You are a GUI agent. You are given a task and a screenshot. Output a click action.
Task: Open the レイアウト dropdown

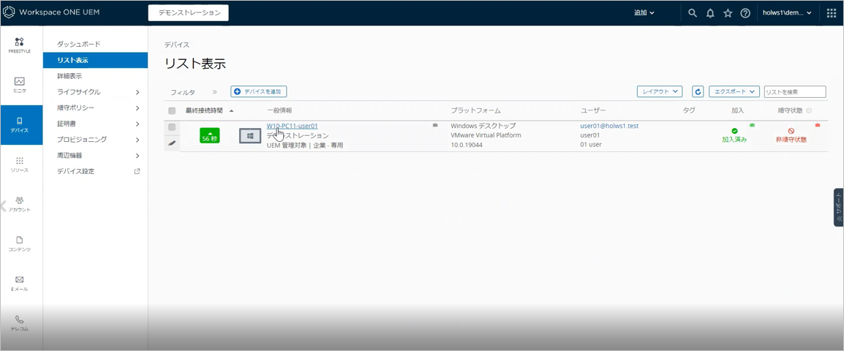660,91
